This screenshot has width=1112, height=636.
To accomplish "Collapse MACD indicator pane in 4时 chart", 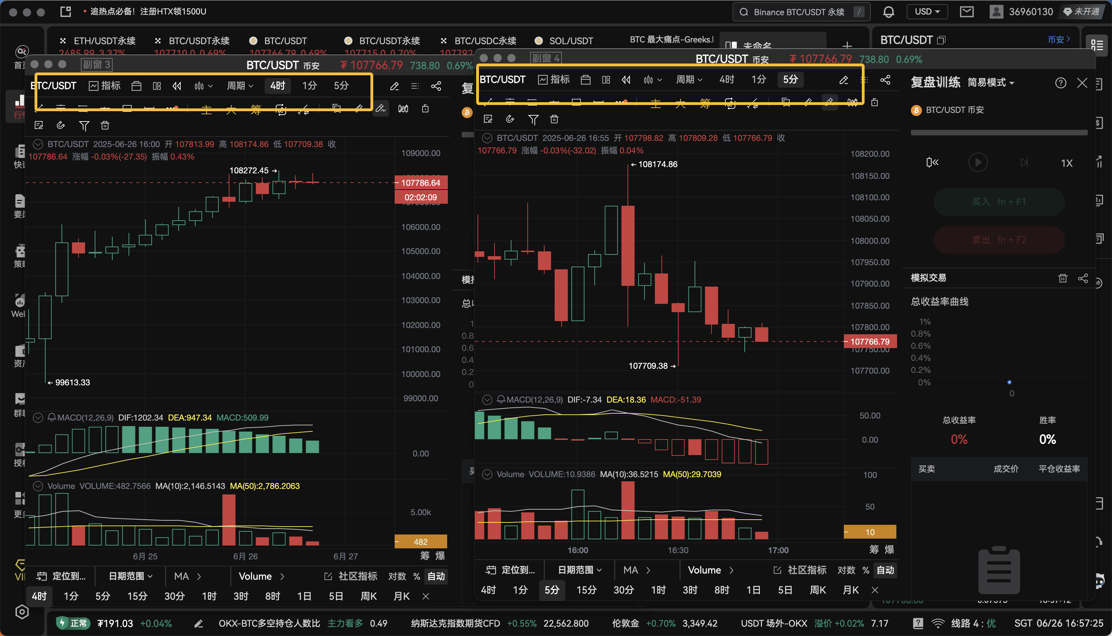I will point(38,417).
